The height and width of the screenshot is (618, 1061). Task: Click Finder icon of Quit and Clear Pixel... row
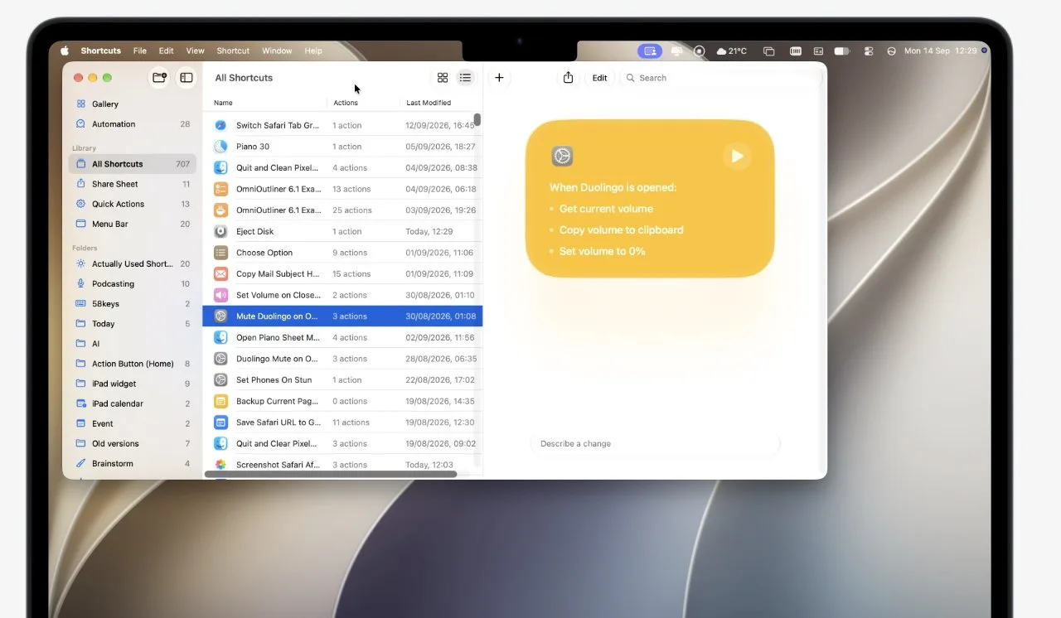click(220, 443)
